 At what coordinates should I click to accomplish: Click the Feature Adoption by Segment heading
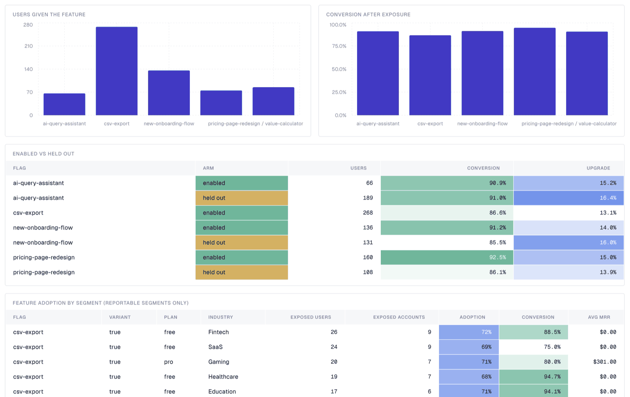tap(100, 303)
